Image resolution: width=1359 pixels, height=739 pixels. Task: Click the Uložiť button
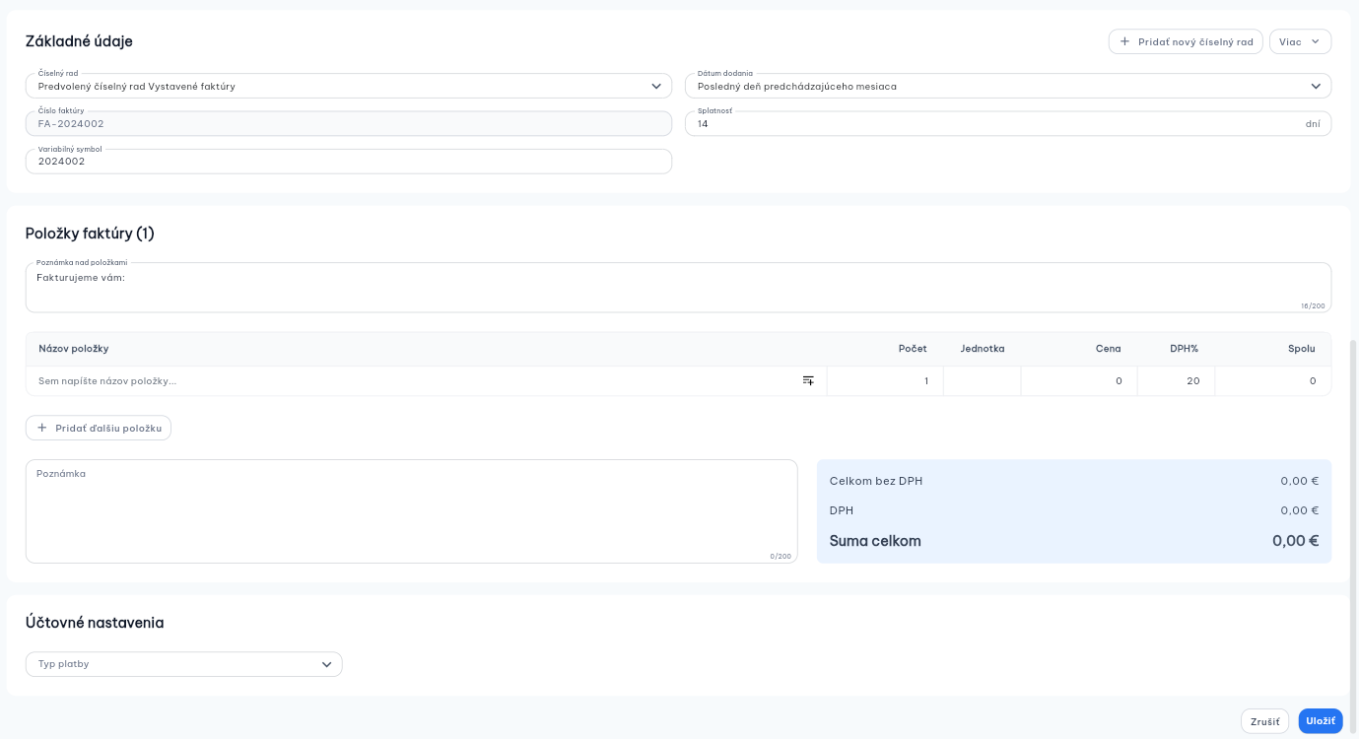(1321, 721)
